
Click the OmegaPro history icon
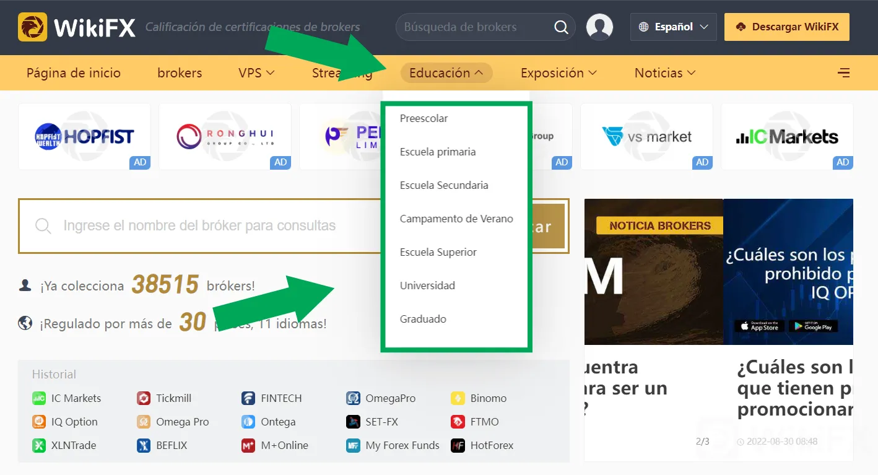(x=353, y=398)
